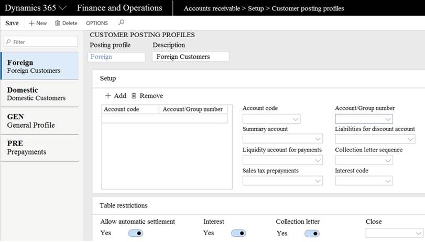
Task: Click the New plus icon
Action: click(31, 23)
